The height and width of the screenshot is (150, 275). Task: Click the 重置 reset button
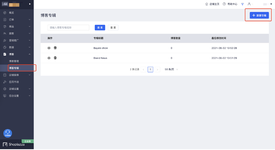pos(113,28)
